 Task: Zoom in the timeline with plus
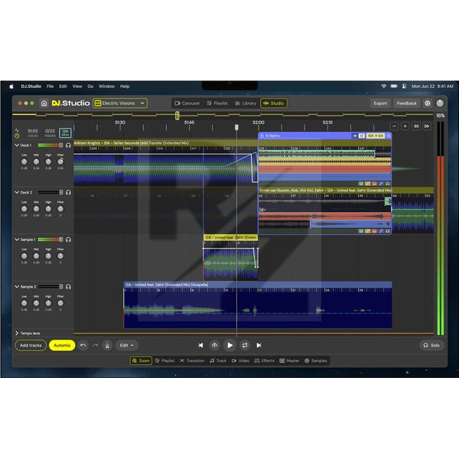click(x=405, y=126)
